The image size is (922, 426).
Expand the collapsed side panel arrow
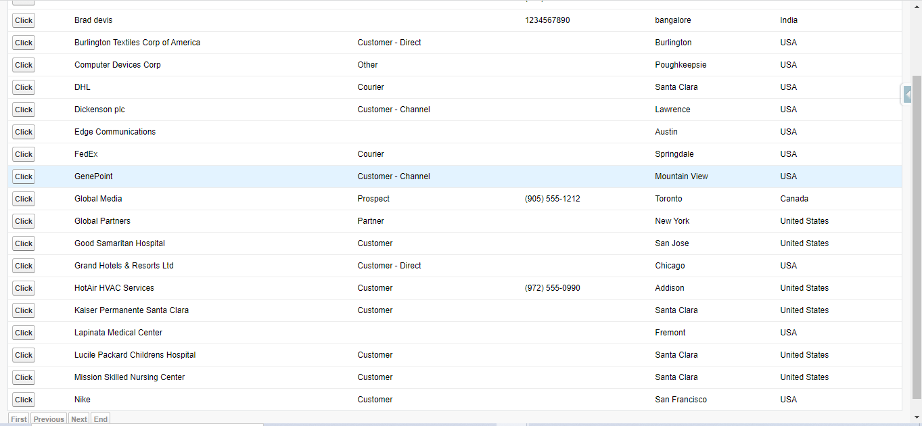pos(908,95)
